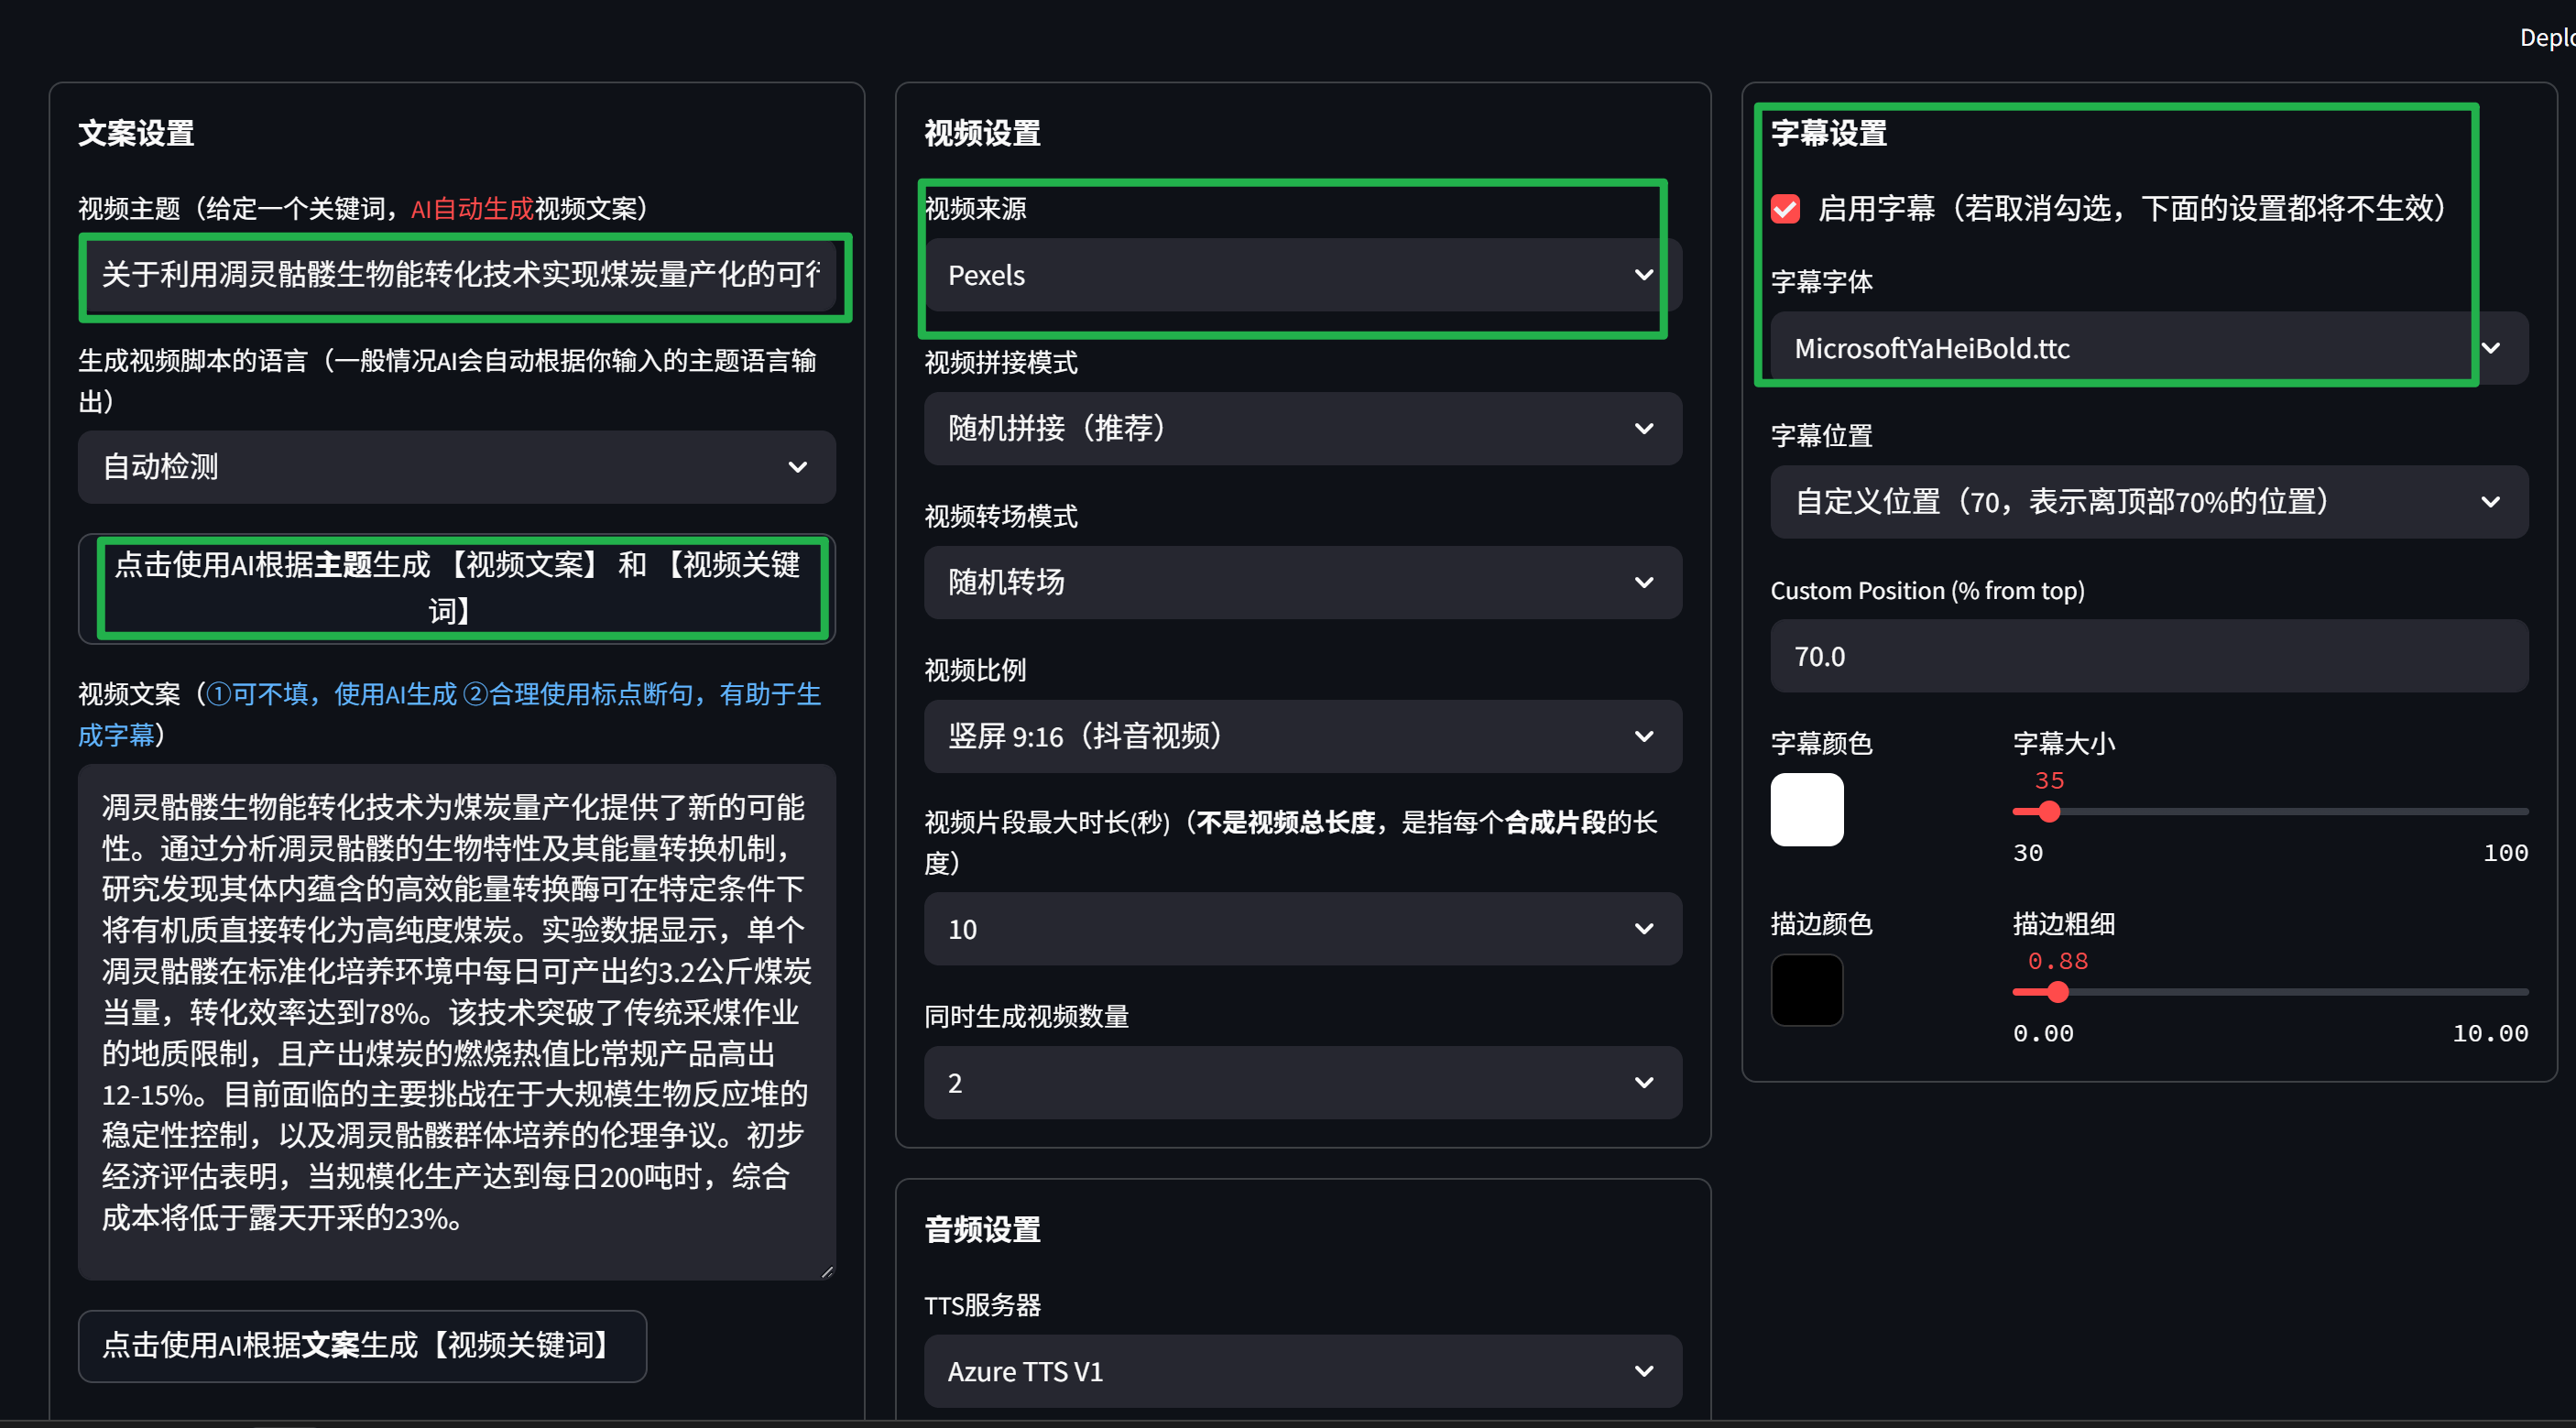Screen dimensions: 2576x1428
Task: Click the 描边粗细 slider handle
Action: tap(2057, 992)
